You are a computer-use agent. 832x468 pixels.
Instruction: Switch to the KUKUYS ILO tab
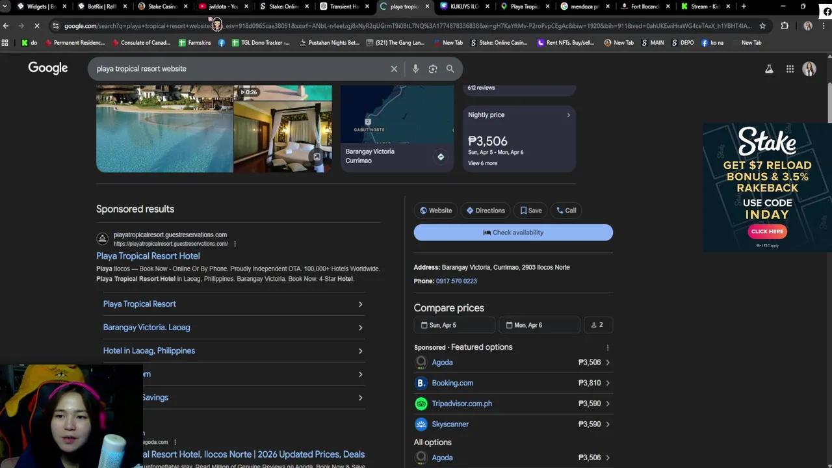(x=464, y=6)
